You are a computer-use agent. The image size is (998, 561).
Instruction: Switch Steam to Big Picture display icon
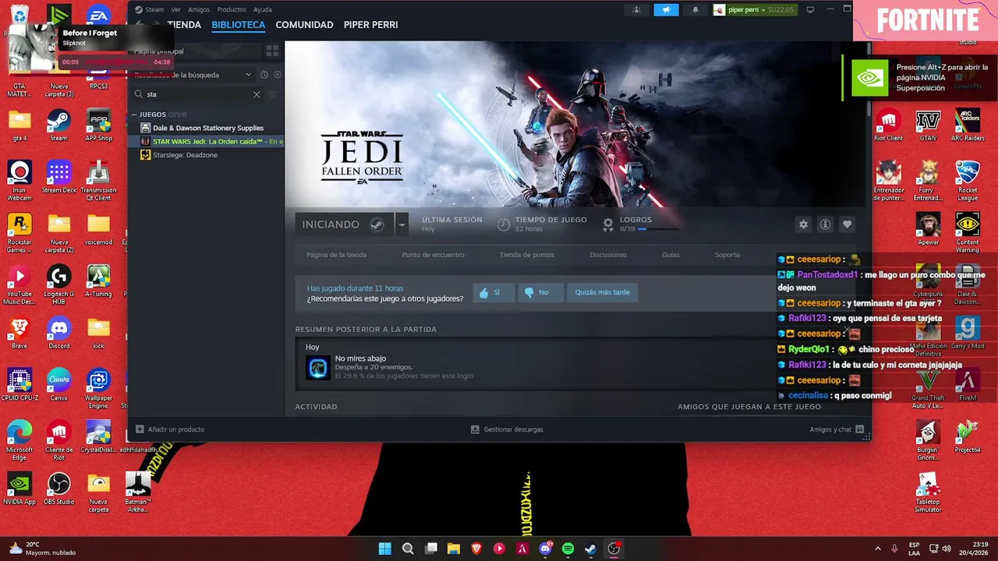coord(810,10)
